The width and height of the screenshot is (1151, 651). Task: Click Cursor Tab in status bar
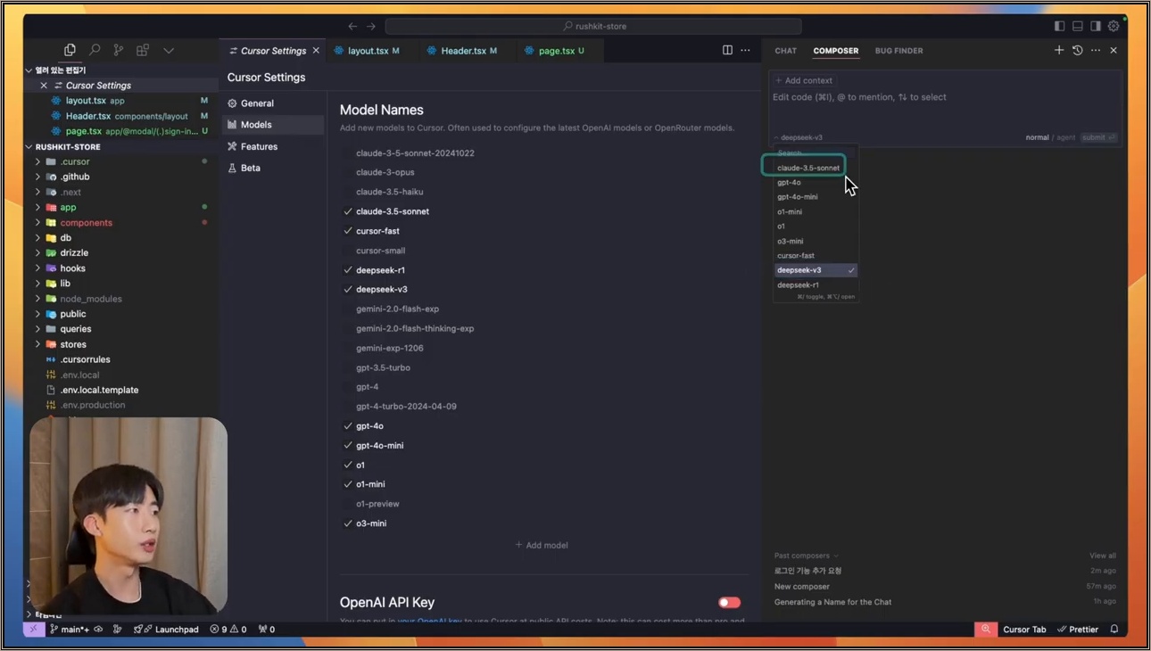1024,629
